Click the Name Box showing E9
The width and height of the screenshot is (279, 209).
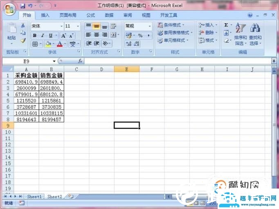point(27,61)
